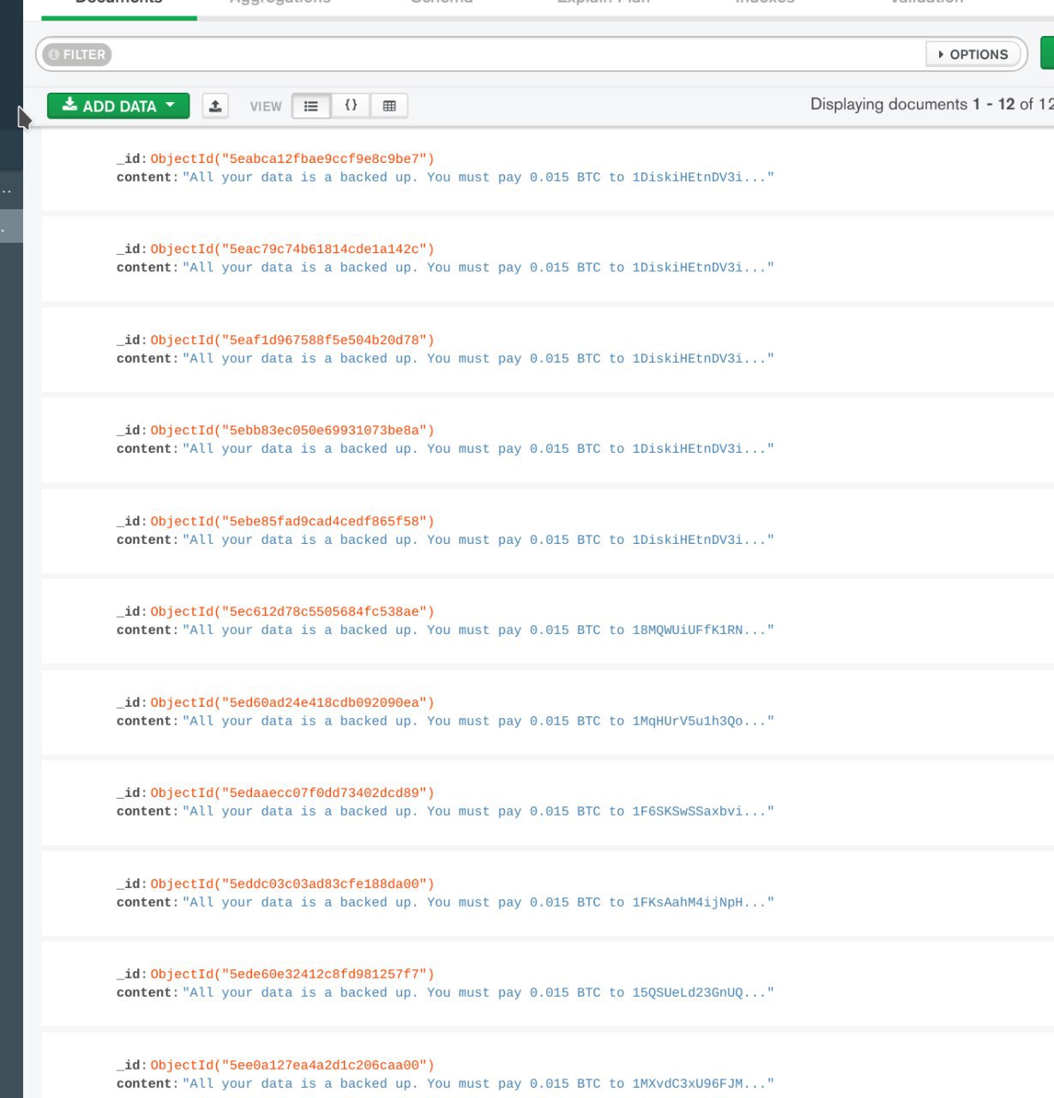Switch to table view icon
This screenshot has width=1054, height=1098.
[x=389, y=106]
